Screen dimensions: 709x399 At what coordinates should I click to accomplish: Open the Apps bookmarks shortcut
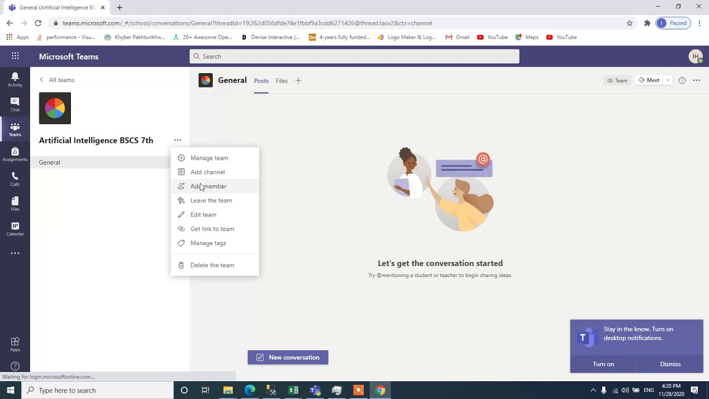18,37
